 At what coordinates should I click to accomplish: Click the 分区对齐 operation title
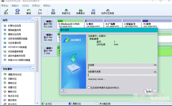(x=94, y=39)
